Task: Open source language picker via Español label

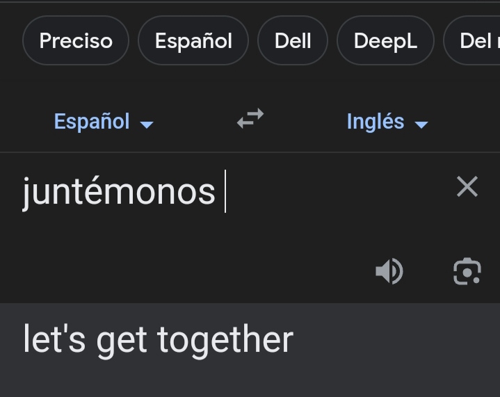Action: click(x=92, y=122)
